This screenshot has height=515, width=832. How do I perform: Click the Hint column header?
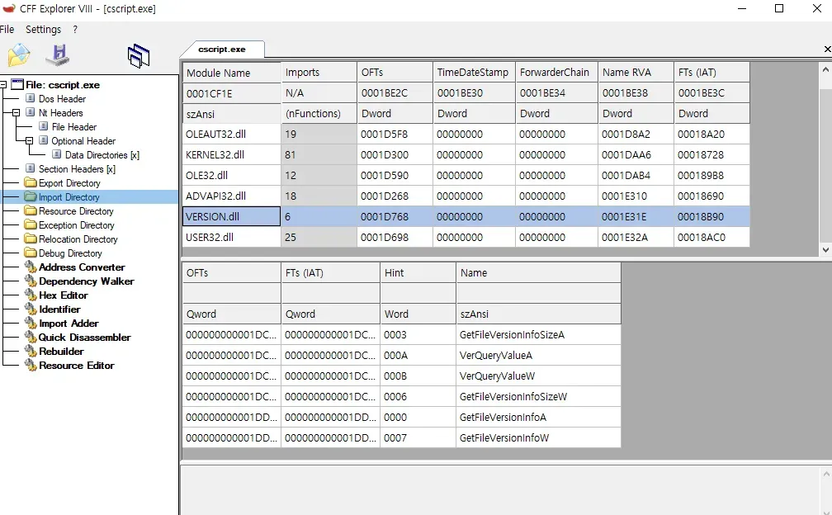[x=418, y=272]
